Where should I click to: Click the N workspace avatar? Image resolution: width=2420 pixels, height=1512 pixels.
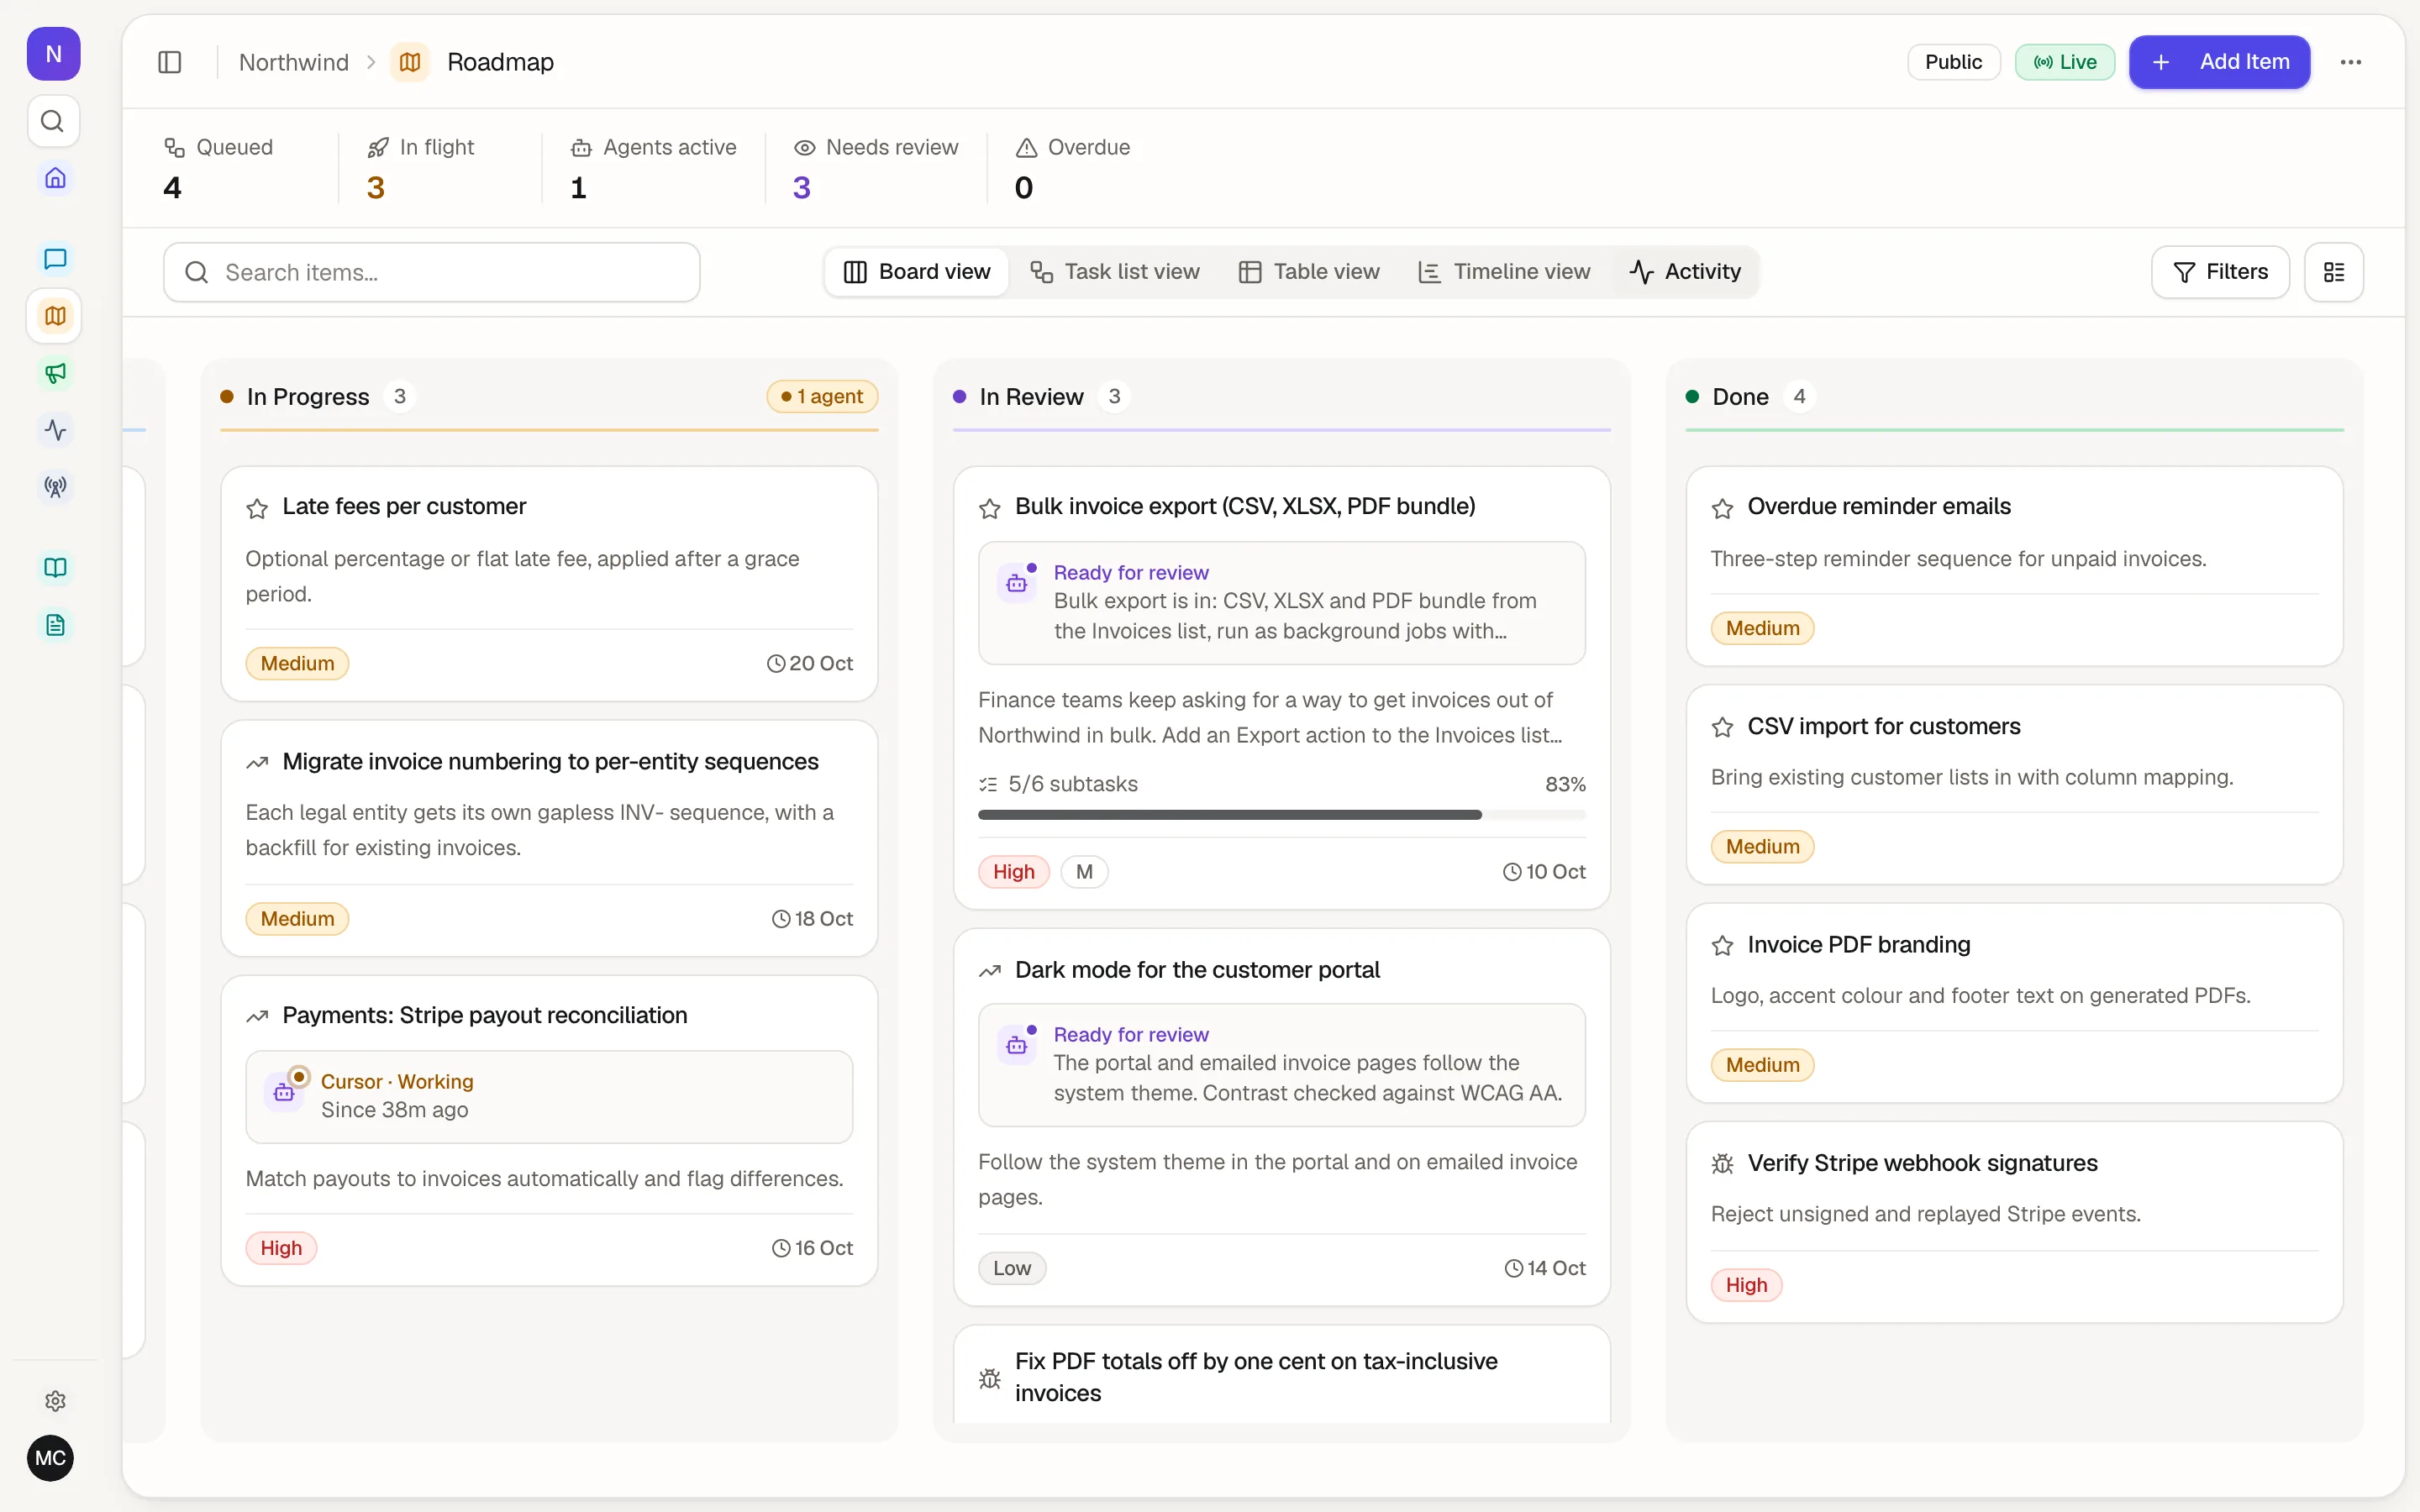pos(53,54)
